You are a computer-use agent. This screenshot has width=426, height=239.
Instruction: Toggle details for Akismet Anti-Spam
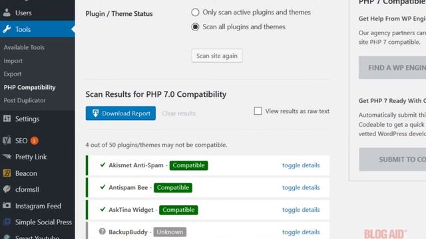pos(301,165)
